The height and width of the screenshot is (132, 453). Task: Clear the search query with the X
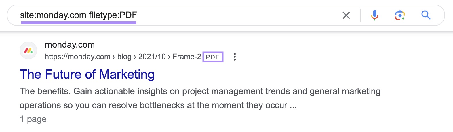346,15
